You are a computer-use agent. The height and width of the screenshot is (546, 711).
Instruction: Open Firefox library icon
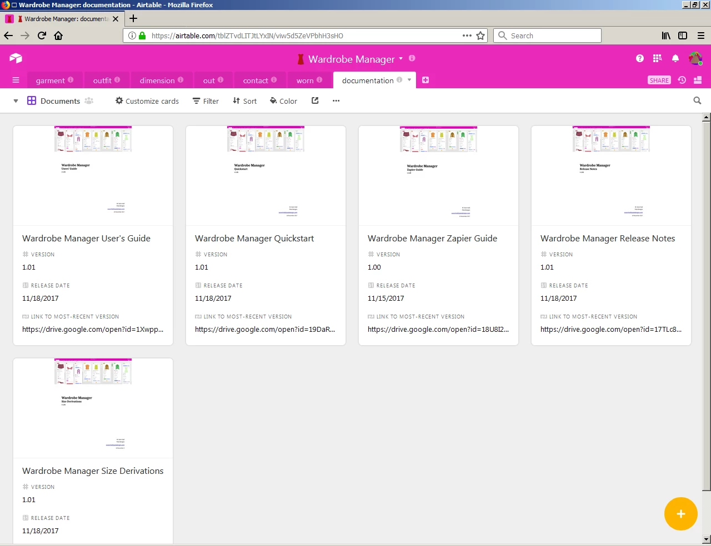(666, 36)
